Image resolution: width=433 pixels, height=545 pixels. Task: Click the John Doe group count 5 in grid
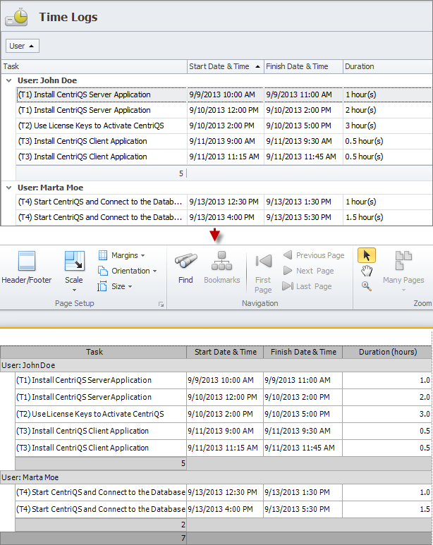[181, 173]
